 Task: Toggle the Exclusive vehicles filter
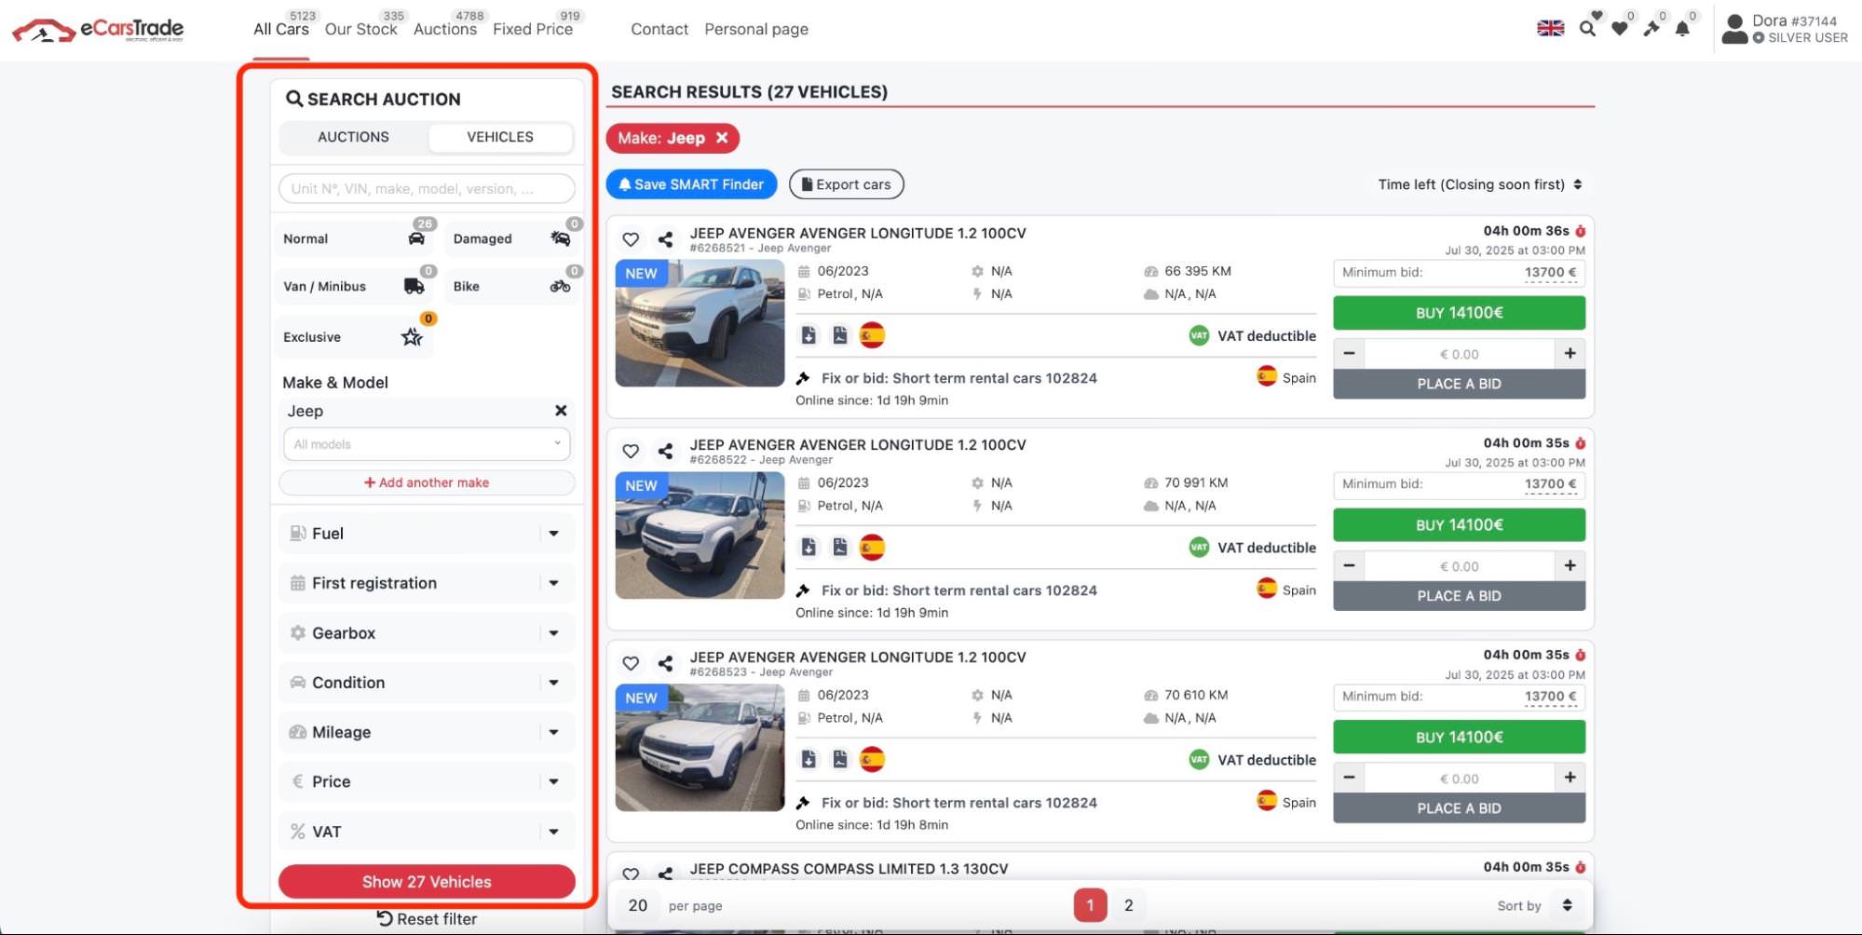(355, 337)
